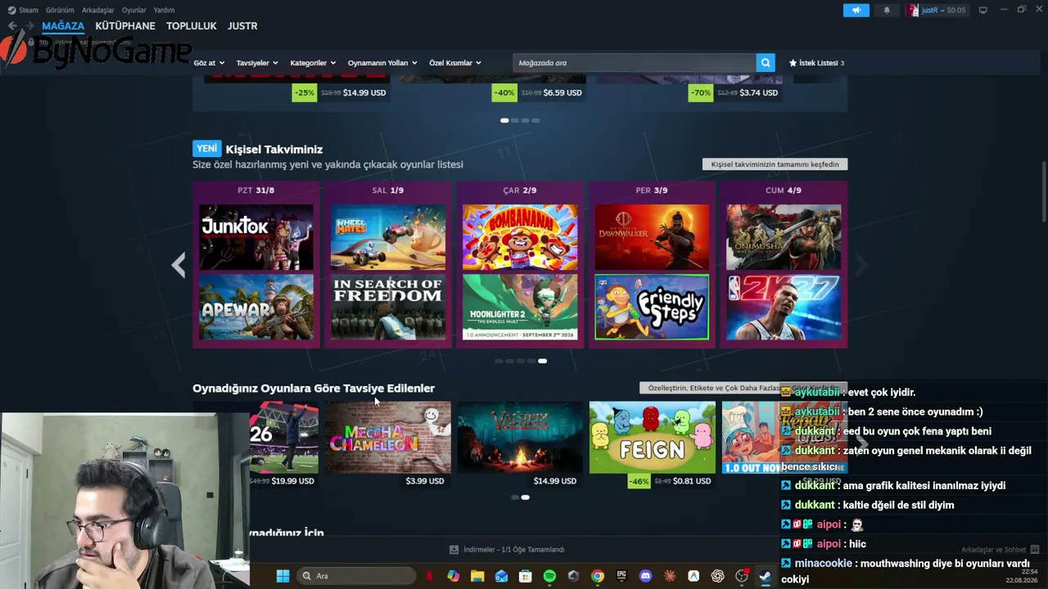Screen dimensions: 1048x589
Task: Expand the Özel Kısımlar dropdown
Action: coord(455,63)
